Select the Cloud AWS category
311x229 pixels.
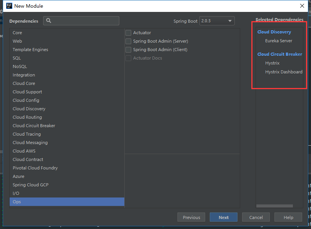(67, 151)
